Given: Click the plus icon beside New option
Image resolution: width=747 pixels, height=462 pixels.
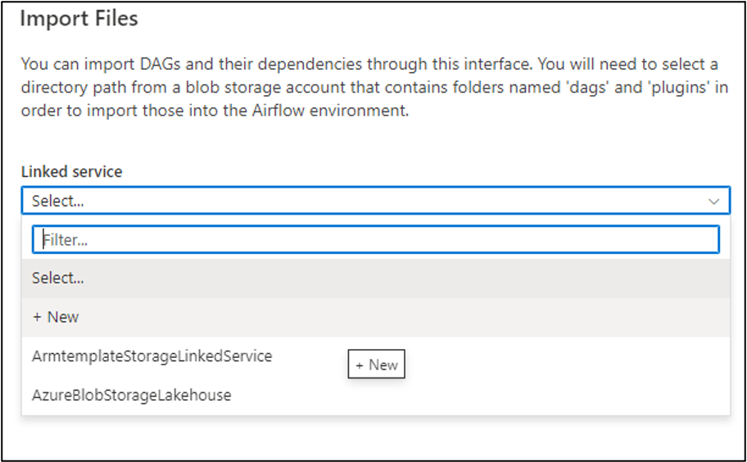Looking at the screenshot, I should pos(37,317).
